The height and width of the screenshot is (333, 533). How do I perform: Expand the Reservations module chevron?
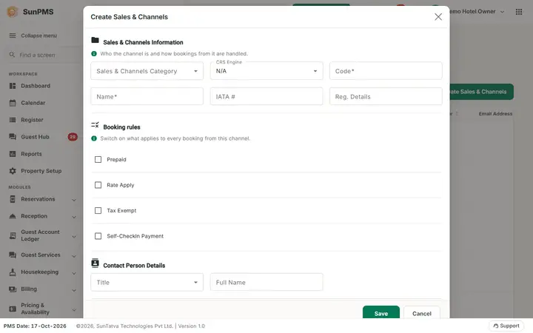(x=74, y=200)
